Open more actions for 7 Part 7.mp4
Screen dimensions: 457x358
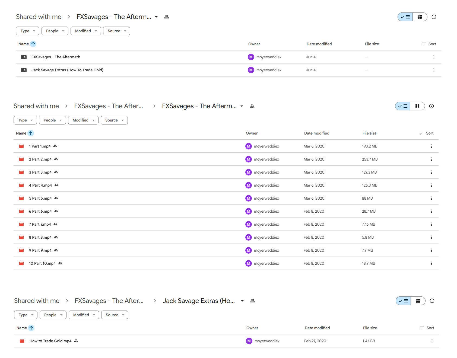431,224
